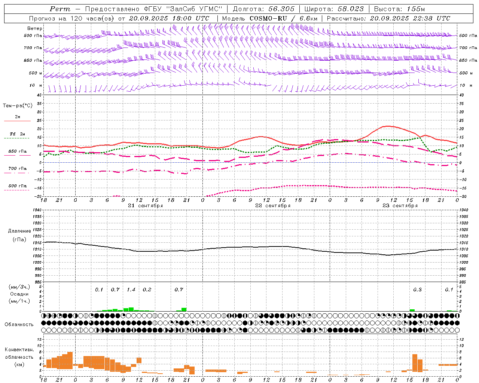Click the "(км)" unit under convective cloud label
The height and width of the screenshot is (383, 479).
pyautogui.click(x=19, y=364)
